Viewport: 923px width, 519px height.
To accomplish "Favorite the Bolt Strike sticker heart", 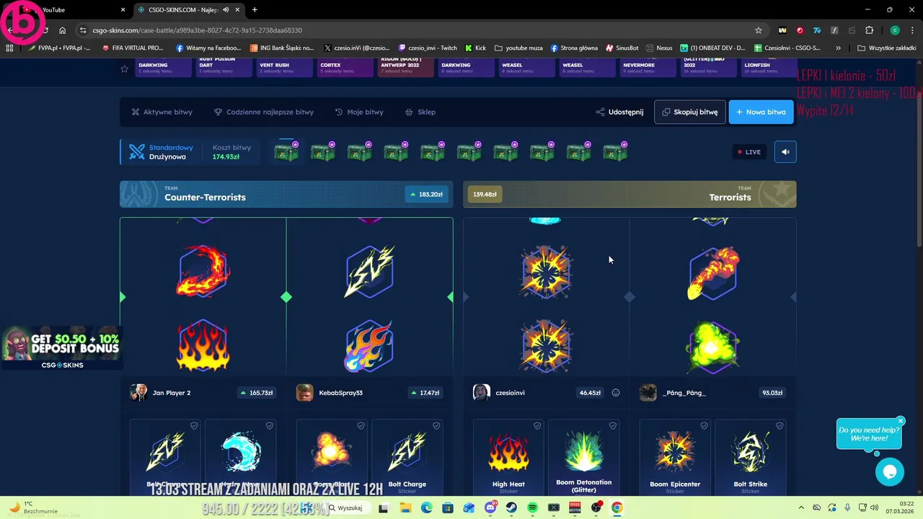I will pos(779,426).
